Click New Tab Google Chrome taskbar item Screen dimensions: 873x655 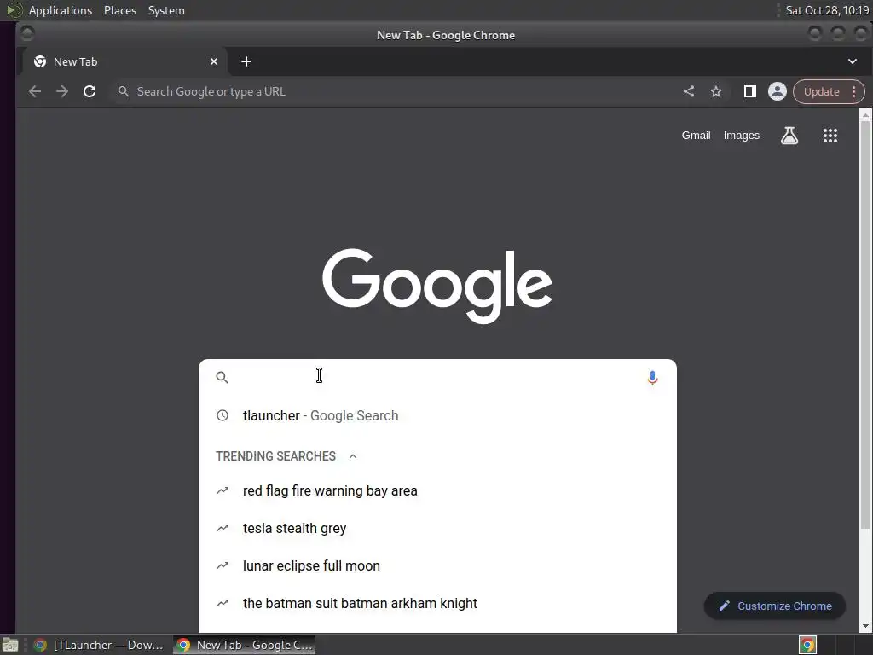tap(245, 645)
